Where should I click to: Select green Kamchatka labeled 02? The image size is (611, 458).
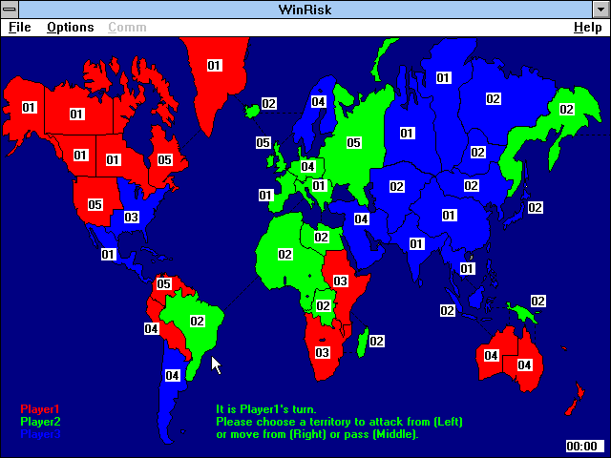[x=566, y=109]
